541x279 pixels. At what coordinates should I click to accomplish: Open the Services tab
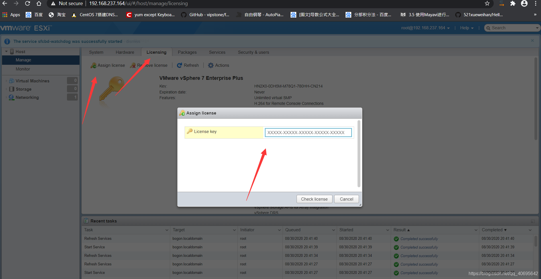coord(217,52)
